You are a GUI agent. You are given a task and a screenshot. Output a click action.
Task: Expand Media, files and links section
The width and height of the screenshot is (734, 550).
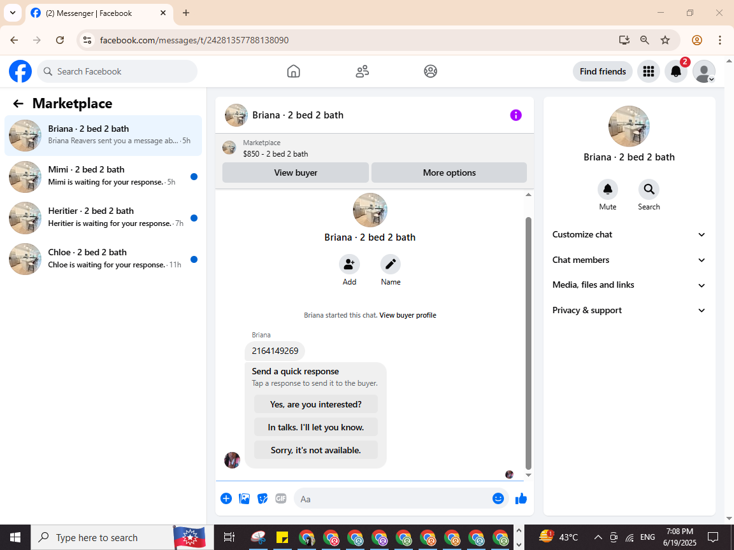click(629, 285)
